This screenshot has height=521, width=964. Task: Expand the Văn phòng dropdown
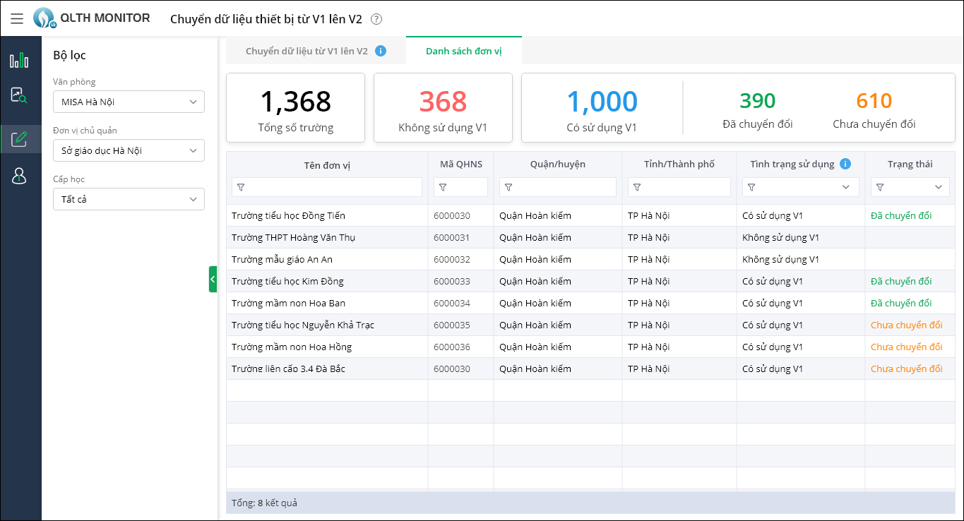[129, 102]
